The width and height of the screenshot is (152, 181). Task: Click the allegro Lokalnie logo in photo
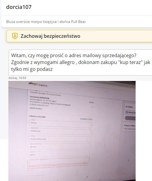click(38, 84)
